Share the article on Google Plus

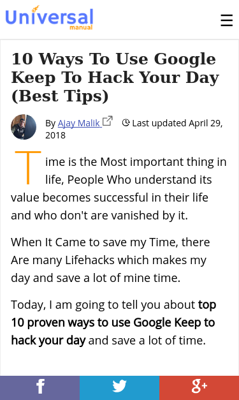(x=199, y=388)
